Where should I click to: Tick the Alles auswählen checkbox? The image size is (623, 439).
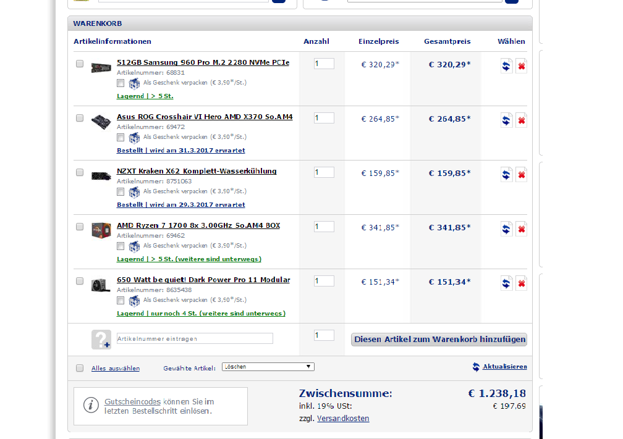click(x=80, y=368)
